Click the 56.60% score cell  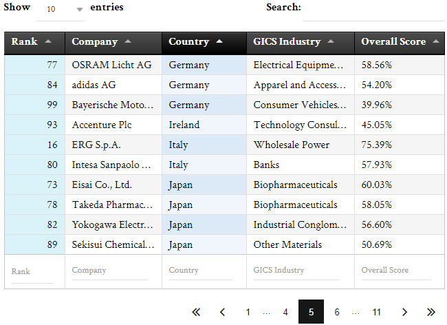pyautogui.click(x=400, y=224)
